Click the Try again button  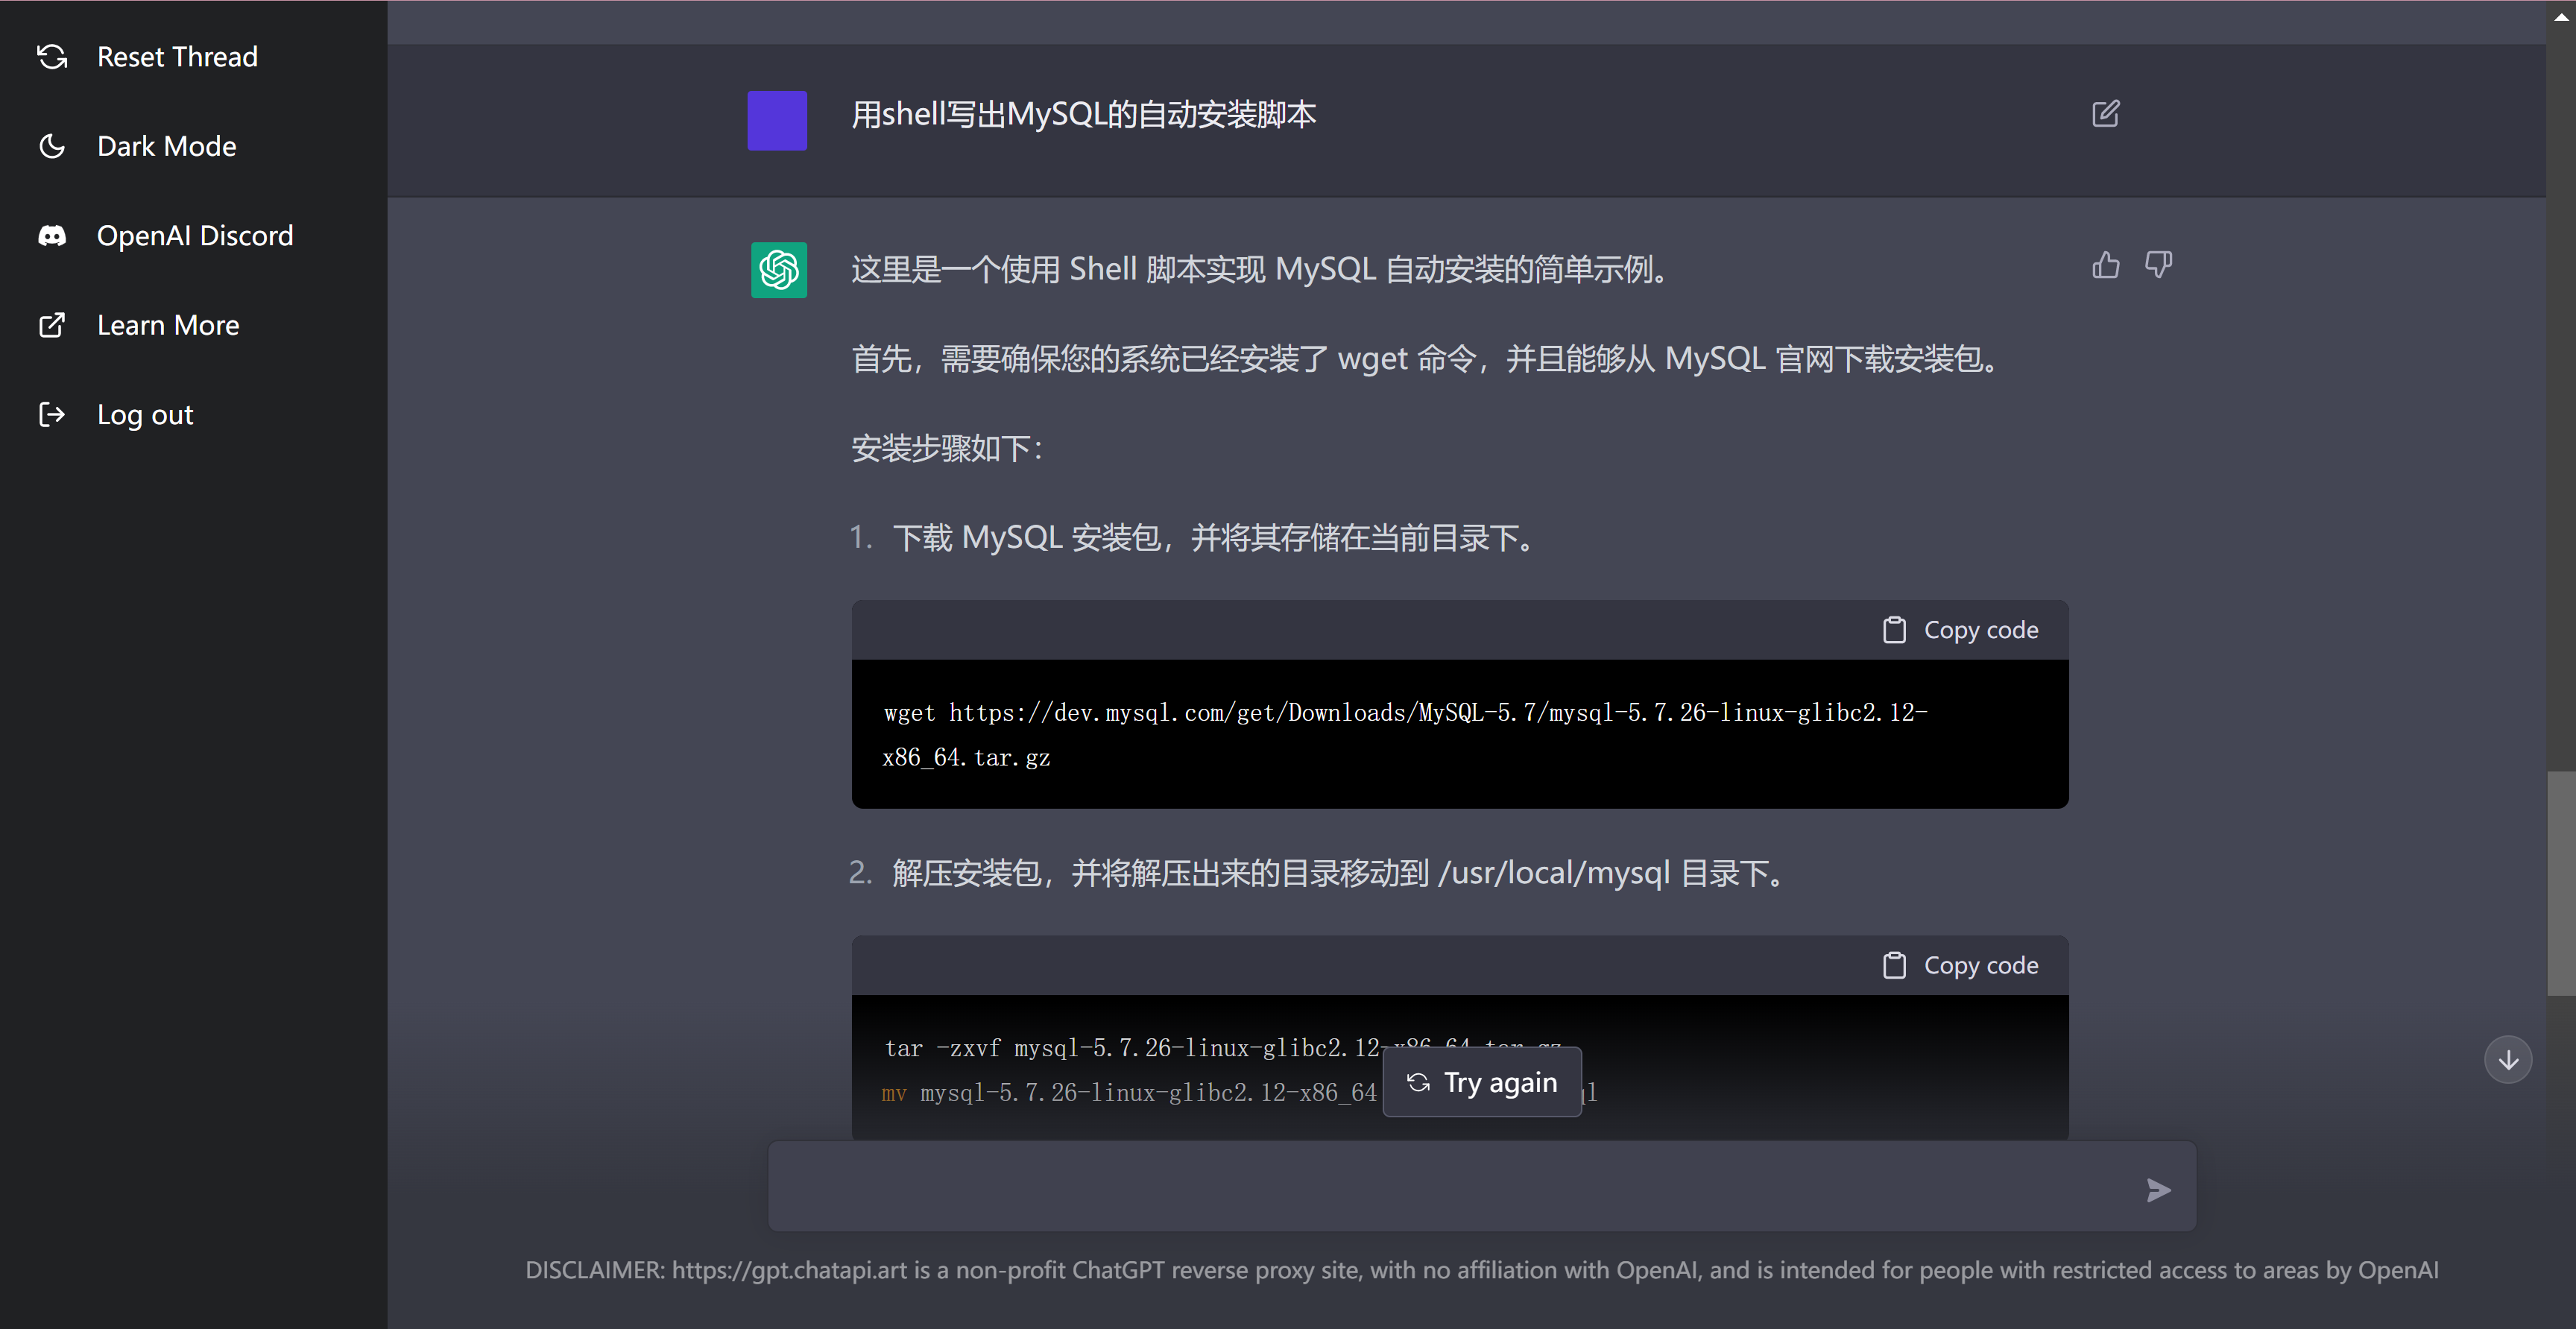(1482, 1082)
